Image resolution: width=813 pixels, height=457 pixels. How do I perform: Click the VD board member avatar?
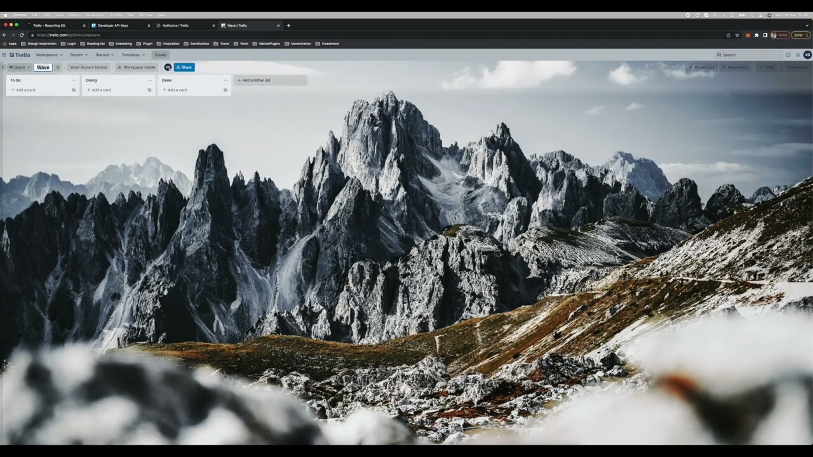pyautogui.click(x=168, y=67)
